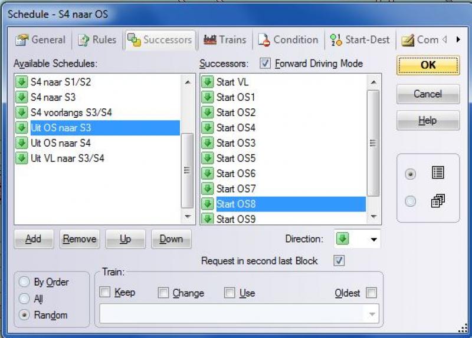Toggle Request in second last Block checkbox
This screenshot has height=338, width=472.
point(339,260)
